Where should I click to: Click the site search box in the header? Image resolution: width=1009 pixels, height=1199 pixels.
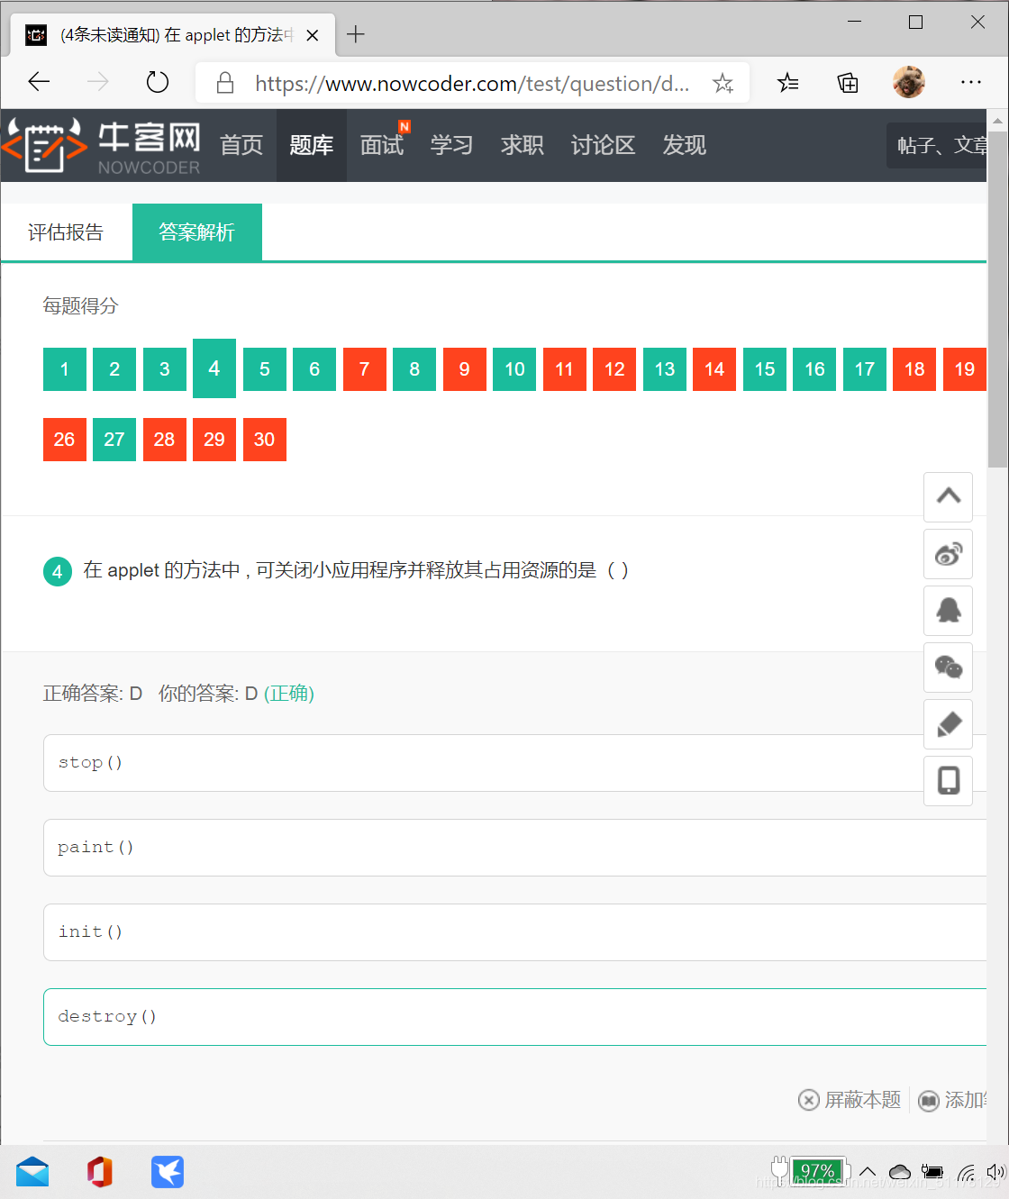[937, 145]
